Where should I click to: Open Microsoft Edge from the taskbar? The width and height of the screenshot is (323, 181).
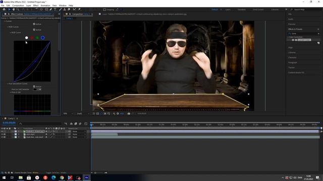tap(53, 177)
